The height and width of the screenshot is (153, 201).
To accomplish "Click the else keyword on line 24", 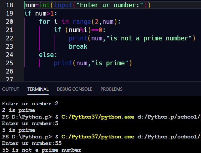I will click(47, 55).
